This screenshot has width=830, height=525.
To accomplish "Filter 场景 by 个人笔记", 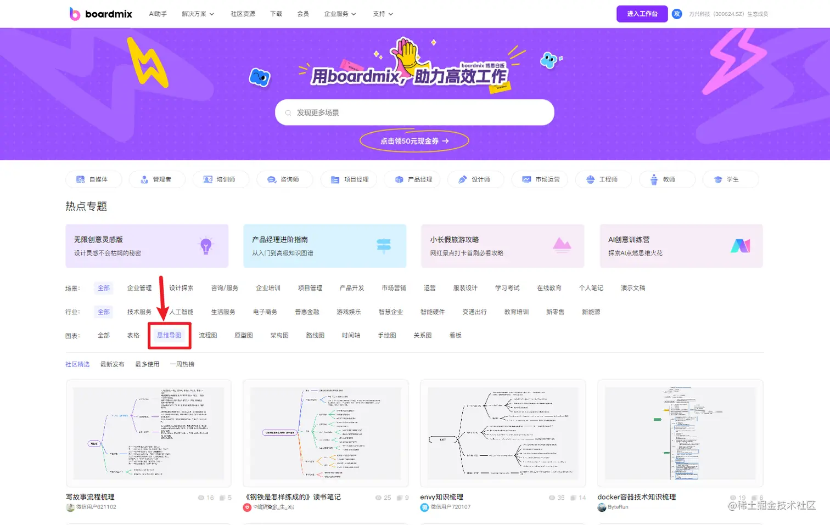I will 591,288.
